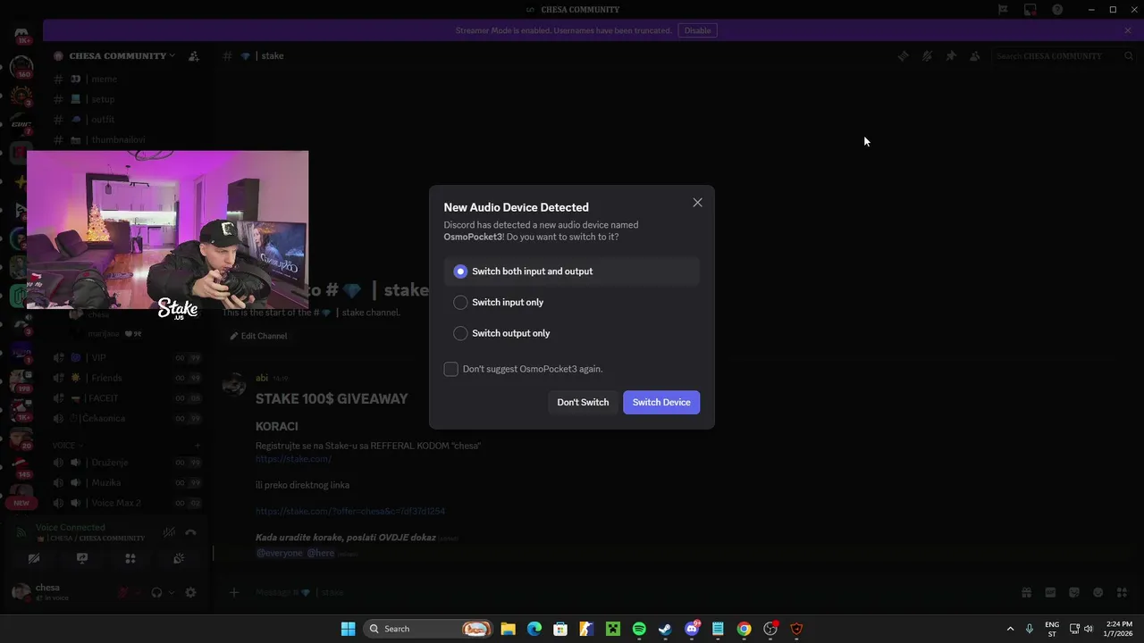
Task: Select Switch input only option
Action: pyautogui.click(x=571, y=303)
